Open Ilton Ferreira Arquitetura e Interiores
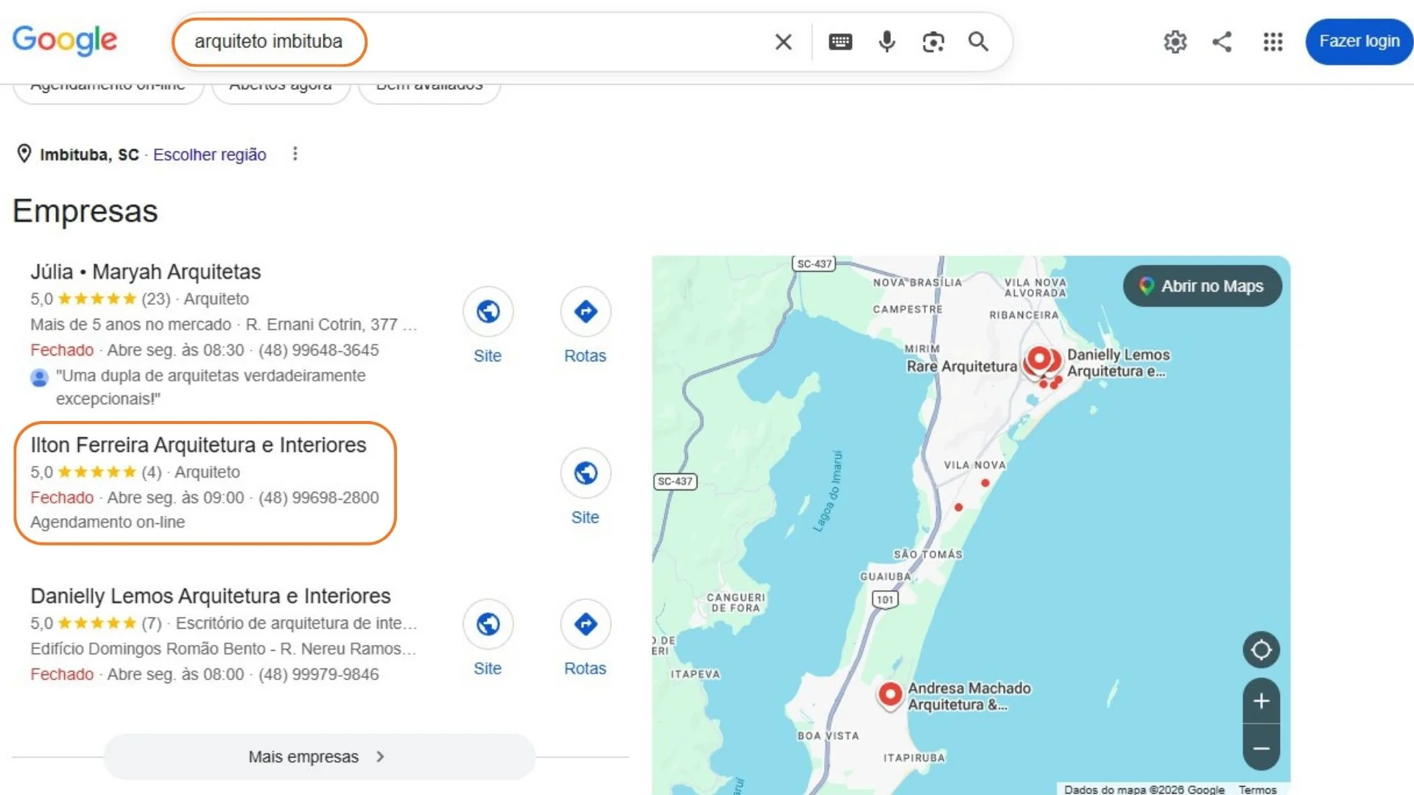Screen dimensions: 1414x795 (198, 445)
